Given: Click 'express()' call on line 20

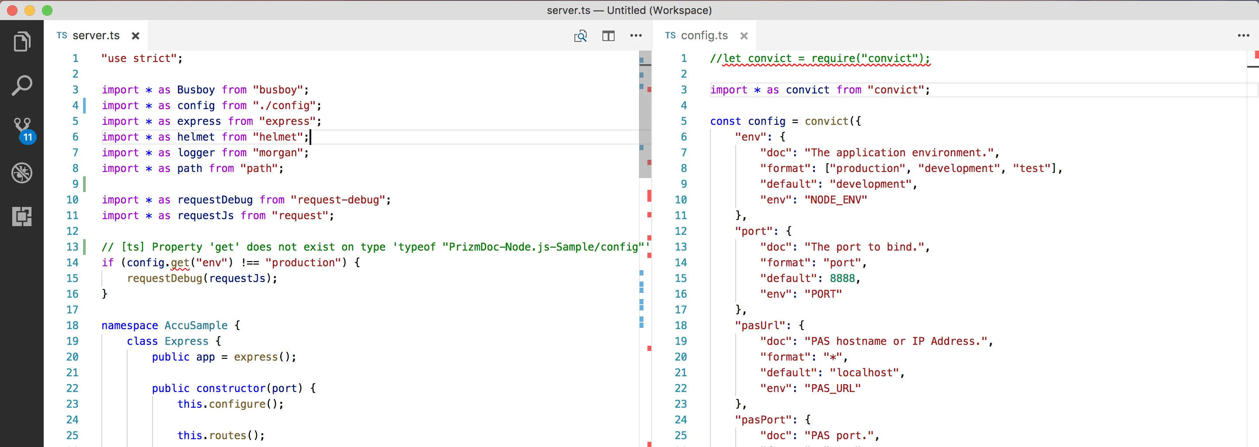Looking at the screenshot, I should (x=262, y=357).
